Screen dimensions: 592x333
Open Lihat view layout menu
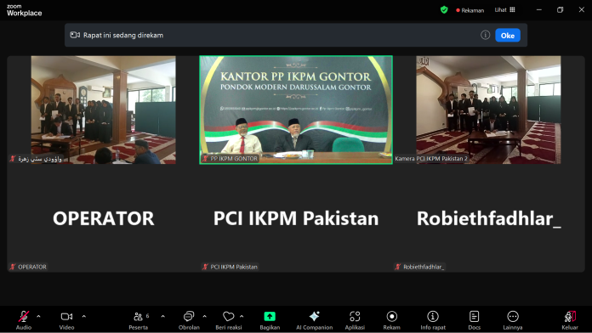(504, 10)
